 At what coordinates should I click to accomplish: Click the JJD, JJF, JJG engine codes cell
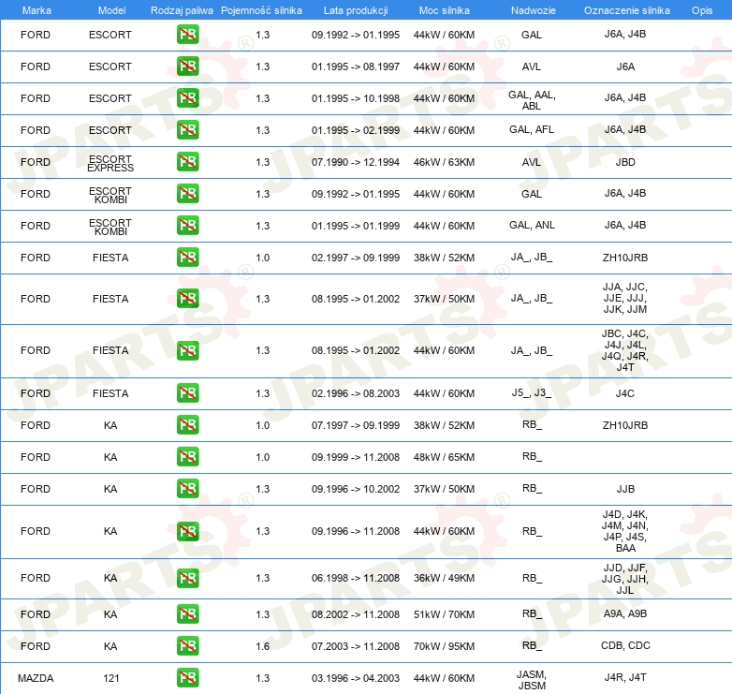(x=625, y=579)
